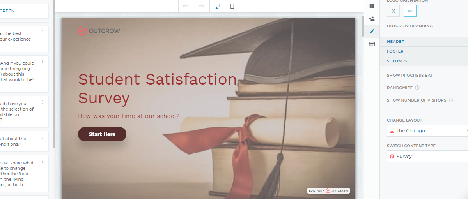This screenshot has height=199, width=468.
Task: Click the Student Satisfaction Survey heading
Action: 157,88
